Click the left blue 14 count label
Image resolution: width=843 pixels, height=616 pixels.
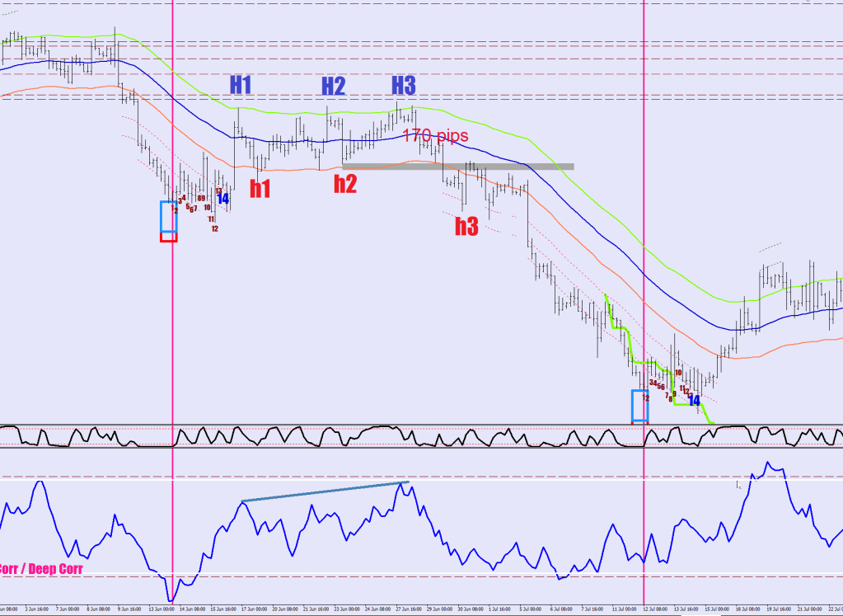tap(222, 199)
